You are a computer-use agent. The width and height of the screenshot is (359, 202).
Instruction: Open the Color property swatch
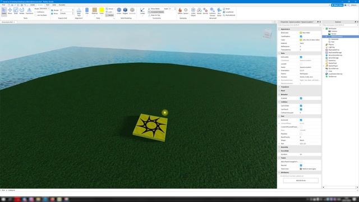[301, 40]
